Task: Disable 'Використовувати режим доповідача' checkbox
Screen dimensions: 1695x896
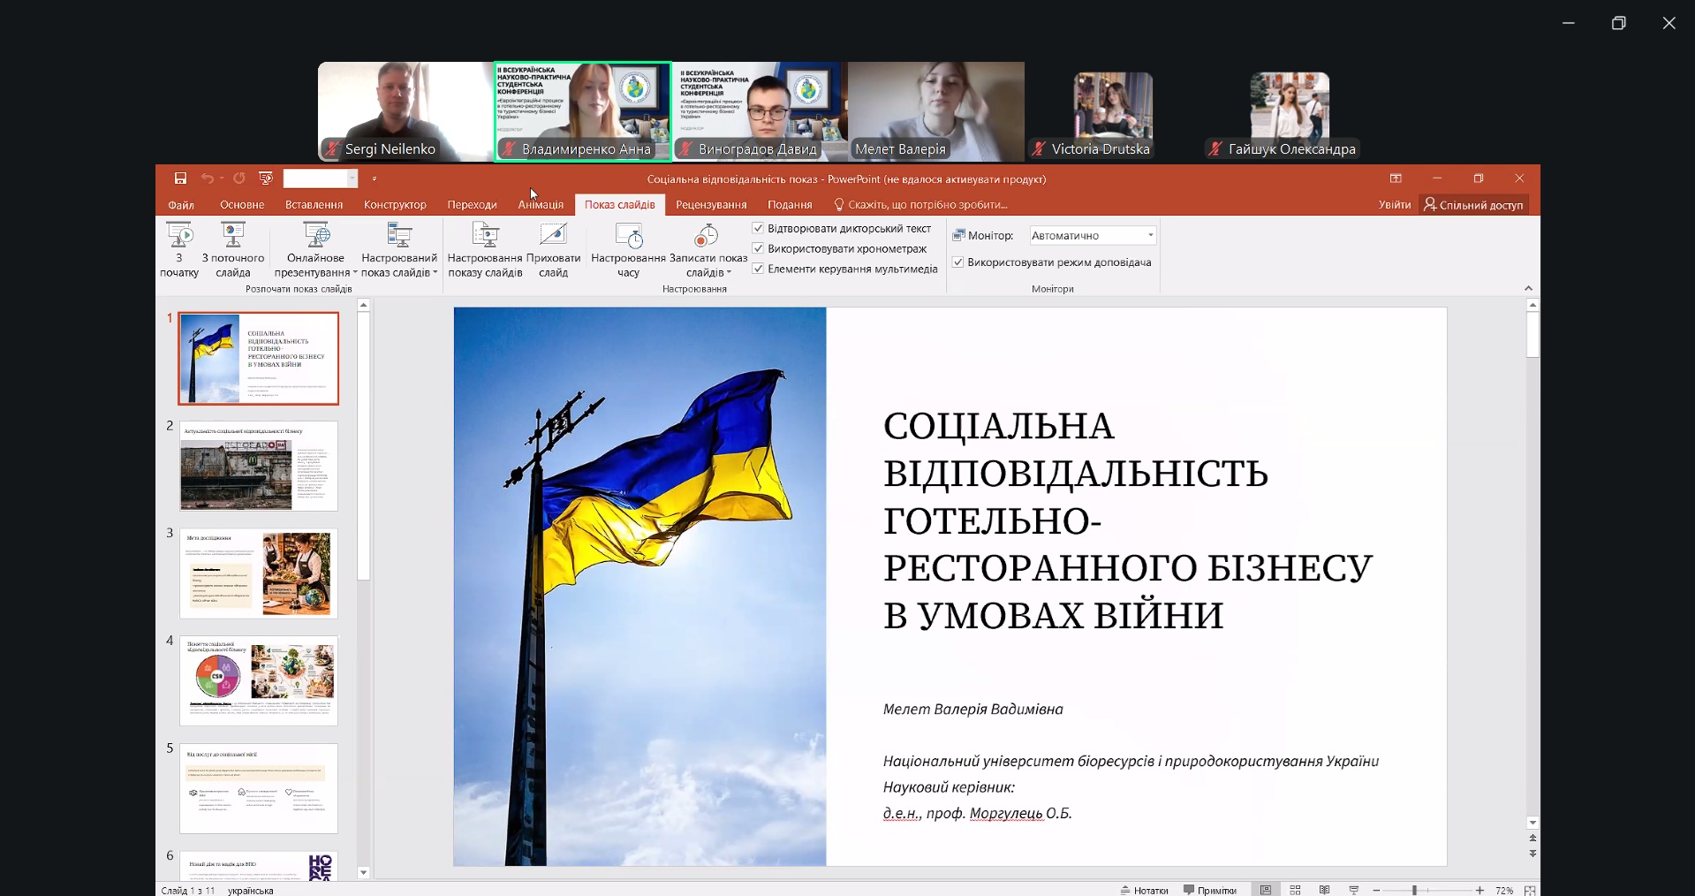Action: point(957,262)
